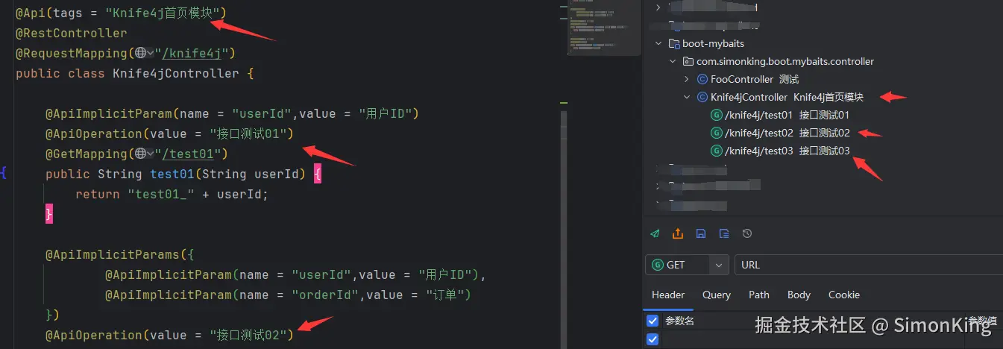Click the "Knife4j首页模块" string in @Api

162,13
